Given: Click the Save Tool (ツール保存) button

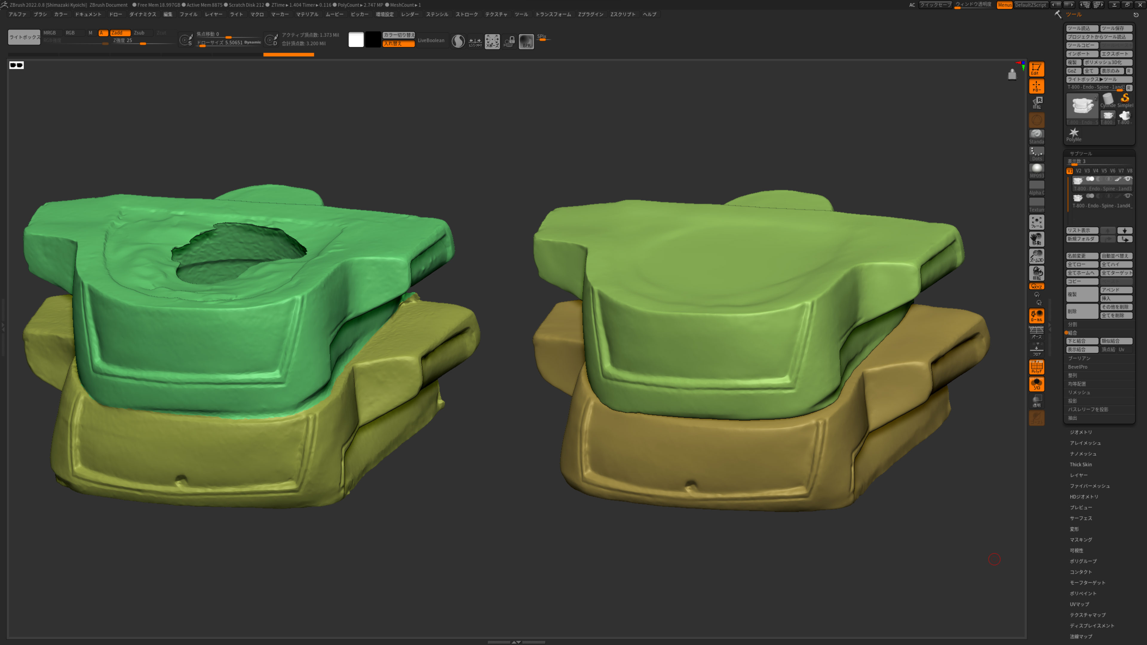Looking at the screenshot, I should tap(1116, 28).
